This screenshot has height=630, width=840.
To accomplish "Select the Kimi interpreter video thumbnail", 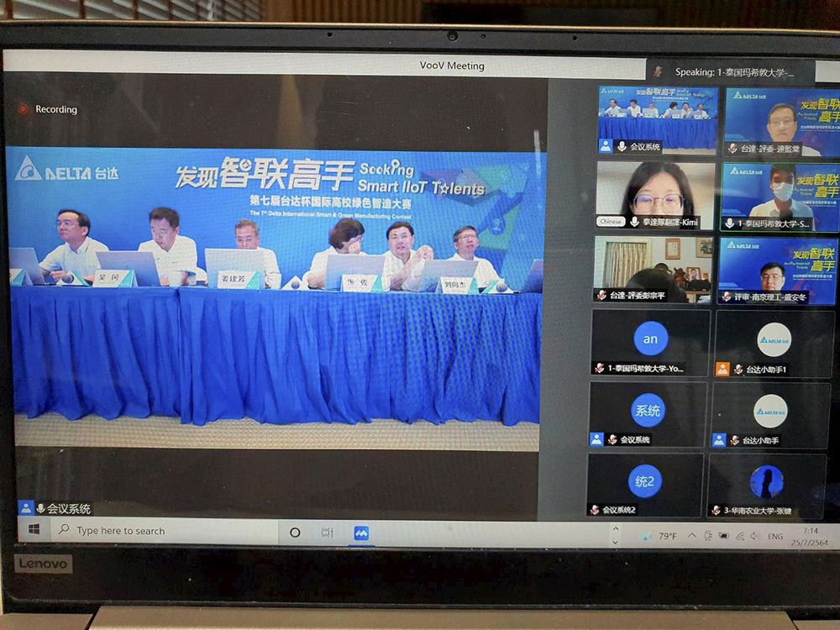I will 654,196.
